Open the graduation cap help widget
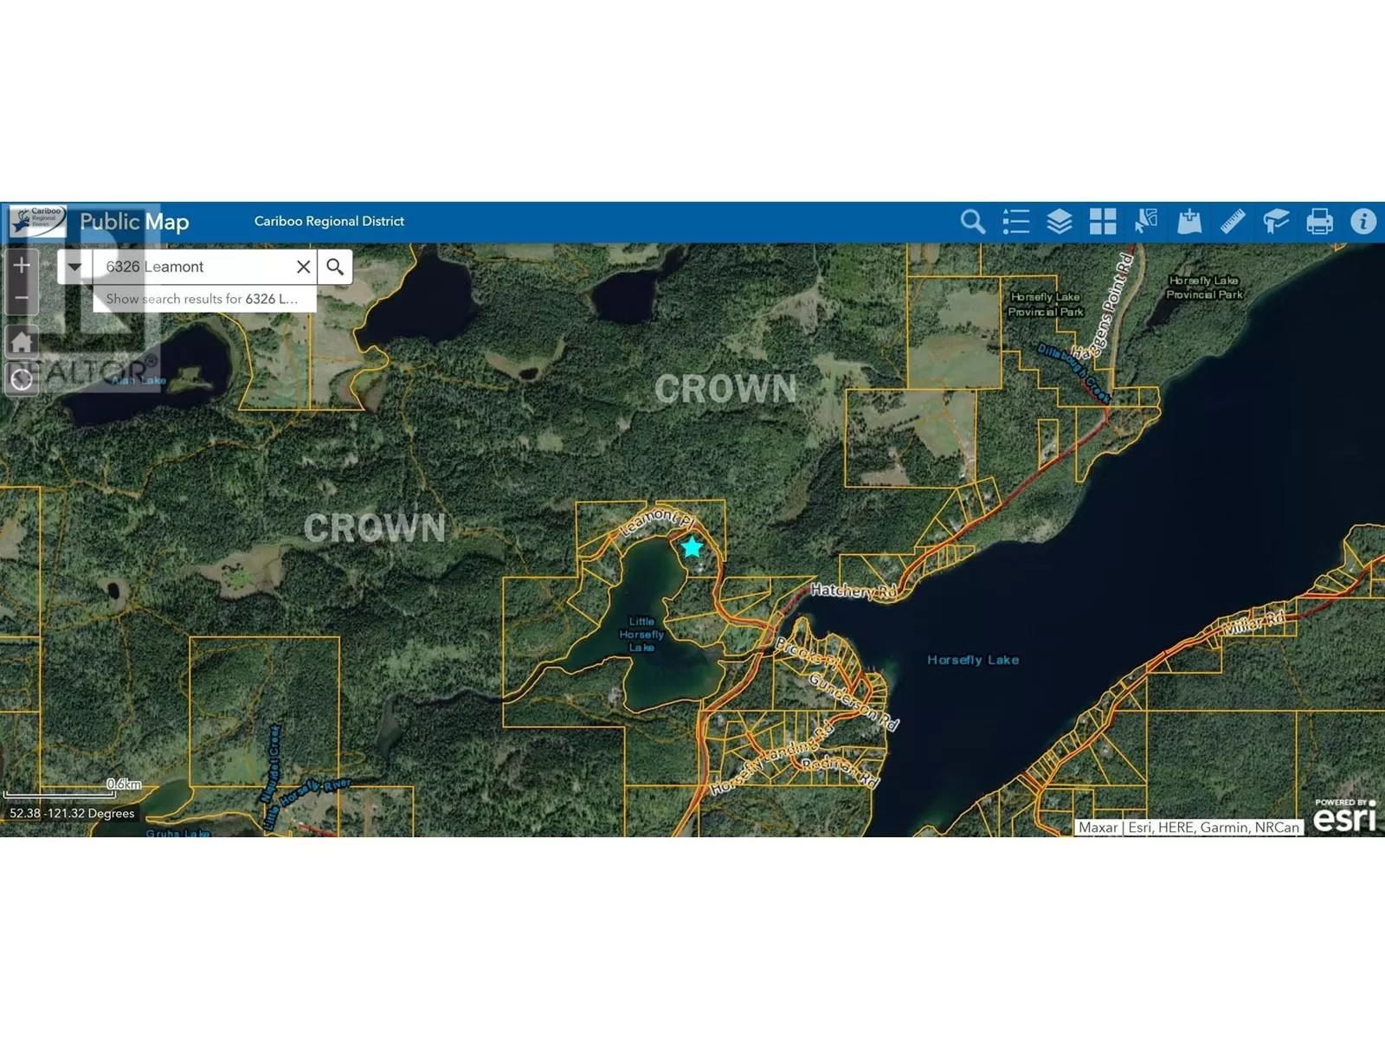This screenshot has height=1039, width=1385. (x=1276, y=222)
